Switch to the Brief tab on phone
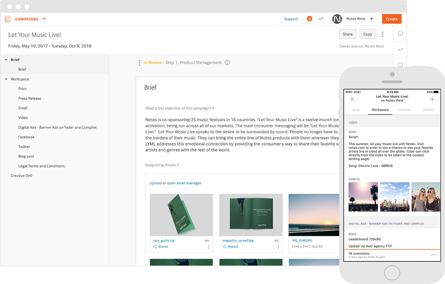Image resolution: width=445 pixels, height=284 pixels. click(x=356, y=110)
